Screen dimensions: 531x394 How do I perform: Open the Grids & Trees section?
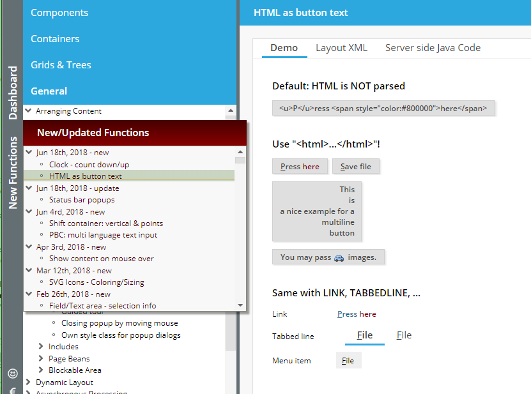click(x=61, y=65)
